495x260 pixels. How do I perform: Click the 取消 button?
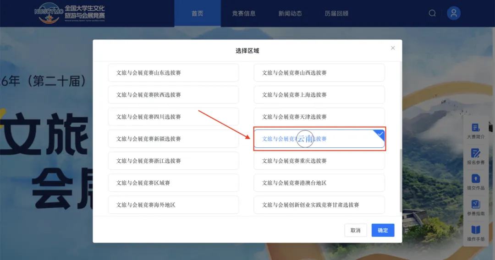pyautogui.click(x=356, y=230)
